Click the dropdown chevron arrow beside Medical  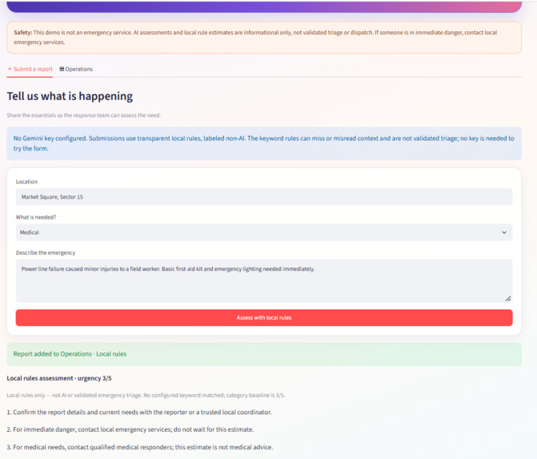(x=504, y=232)
